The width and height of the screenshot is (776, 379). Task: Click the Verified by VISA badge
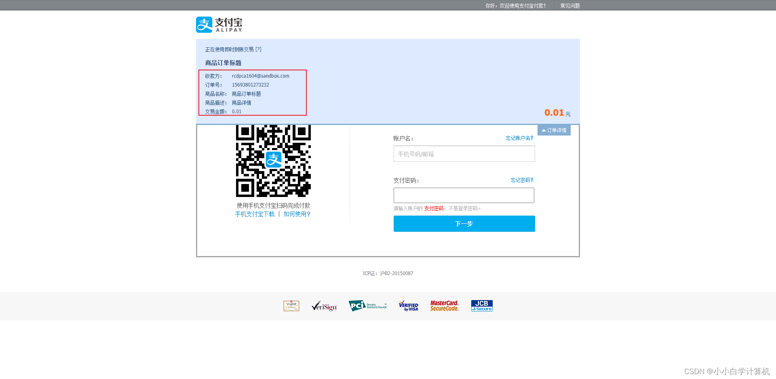pyautogui.click(x=408, y=306)
